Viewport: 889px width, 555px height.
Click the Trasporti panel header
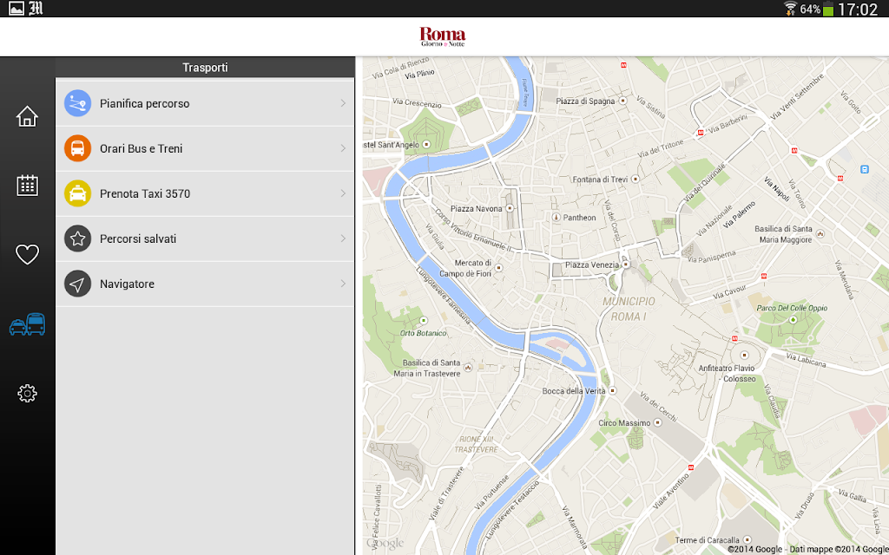click(205, 68)
